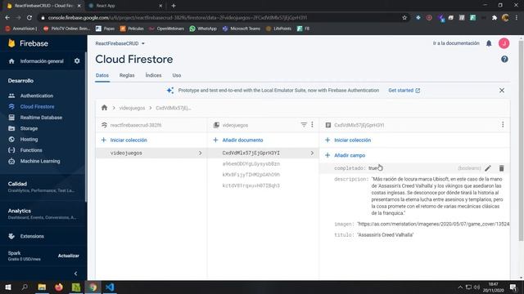This screenshot has height=294, width=524.
Task: Select the ReactFirebaseCRUD browser tab
Action: 43,6
